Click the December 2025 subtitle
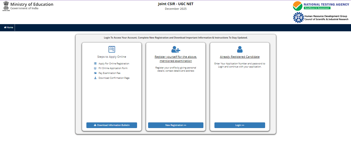351x155 pixels. click(x=176, y=9)
